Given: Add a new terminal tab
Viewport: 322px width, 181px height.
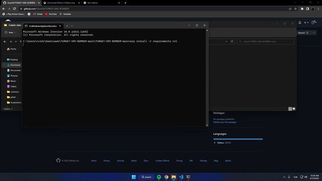Looking at the screenshot, I should pyautogui.click(x=67, y=26).
